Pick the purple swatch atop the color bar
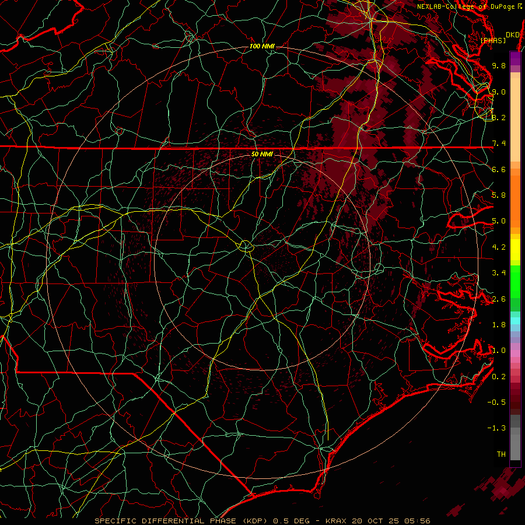The height and width of the screenshot is (525, 525). [515, 58]
